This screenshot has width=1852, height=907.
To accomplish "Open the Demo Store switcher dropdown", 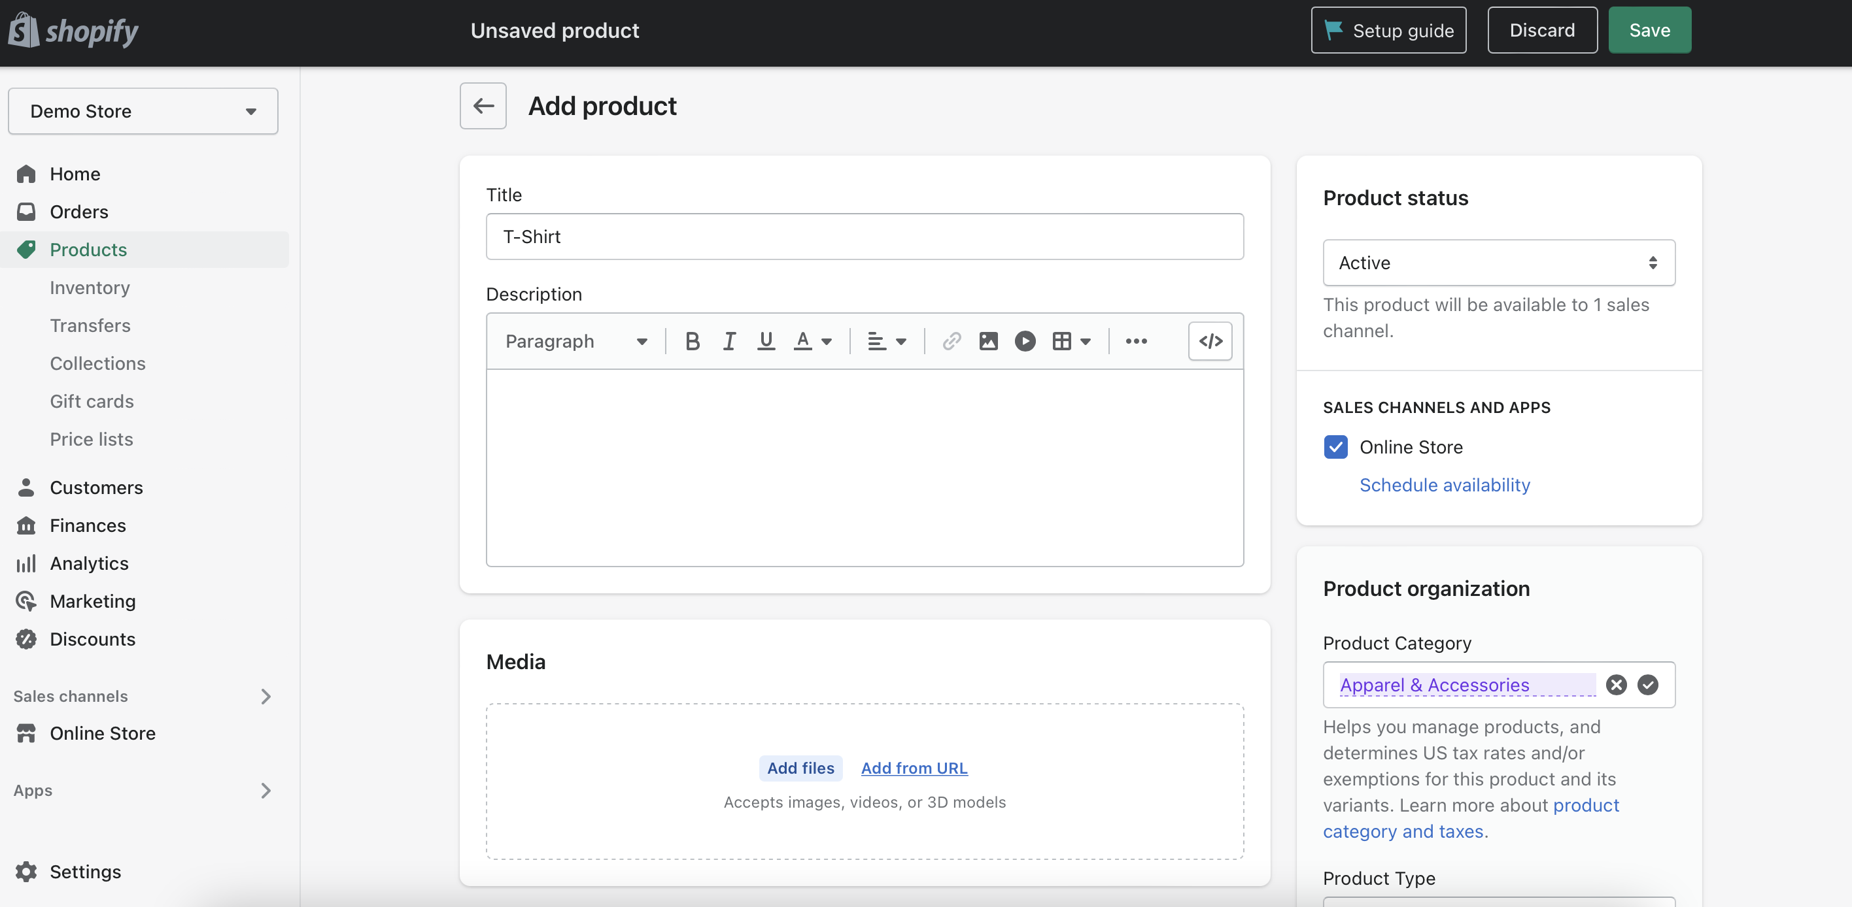I will tap(143, 111).
